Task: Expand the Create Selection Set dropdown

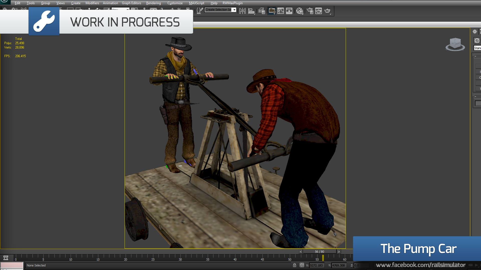Action: [x=234, y=10]
